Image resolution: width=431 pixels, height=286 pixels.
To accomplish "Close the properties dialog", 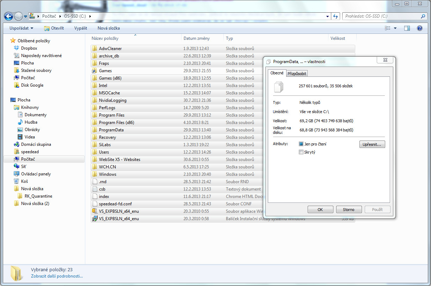I will tap(385, 60).
